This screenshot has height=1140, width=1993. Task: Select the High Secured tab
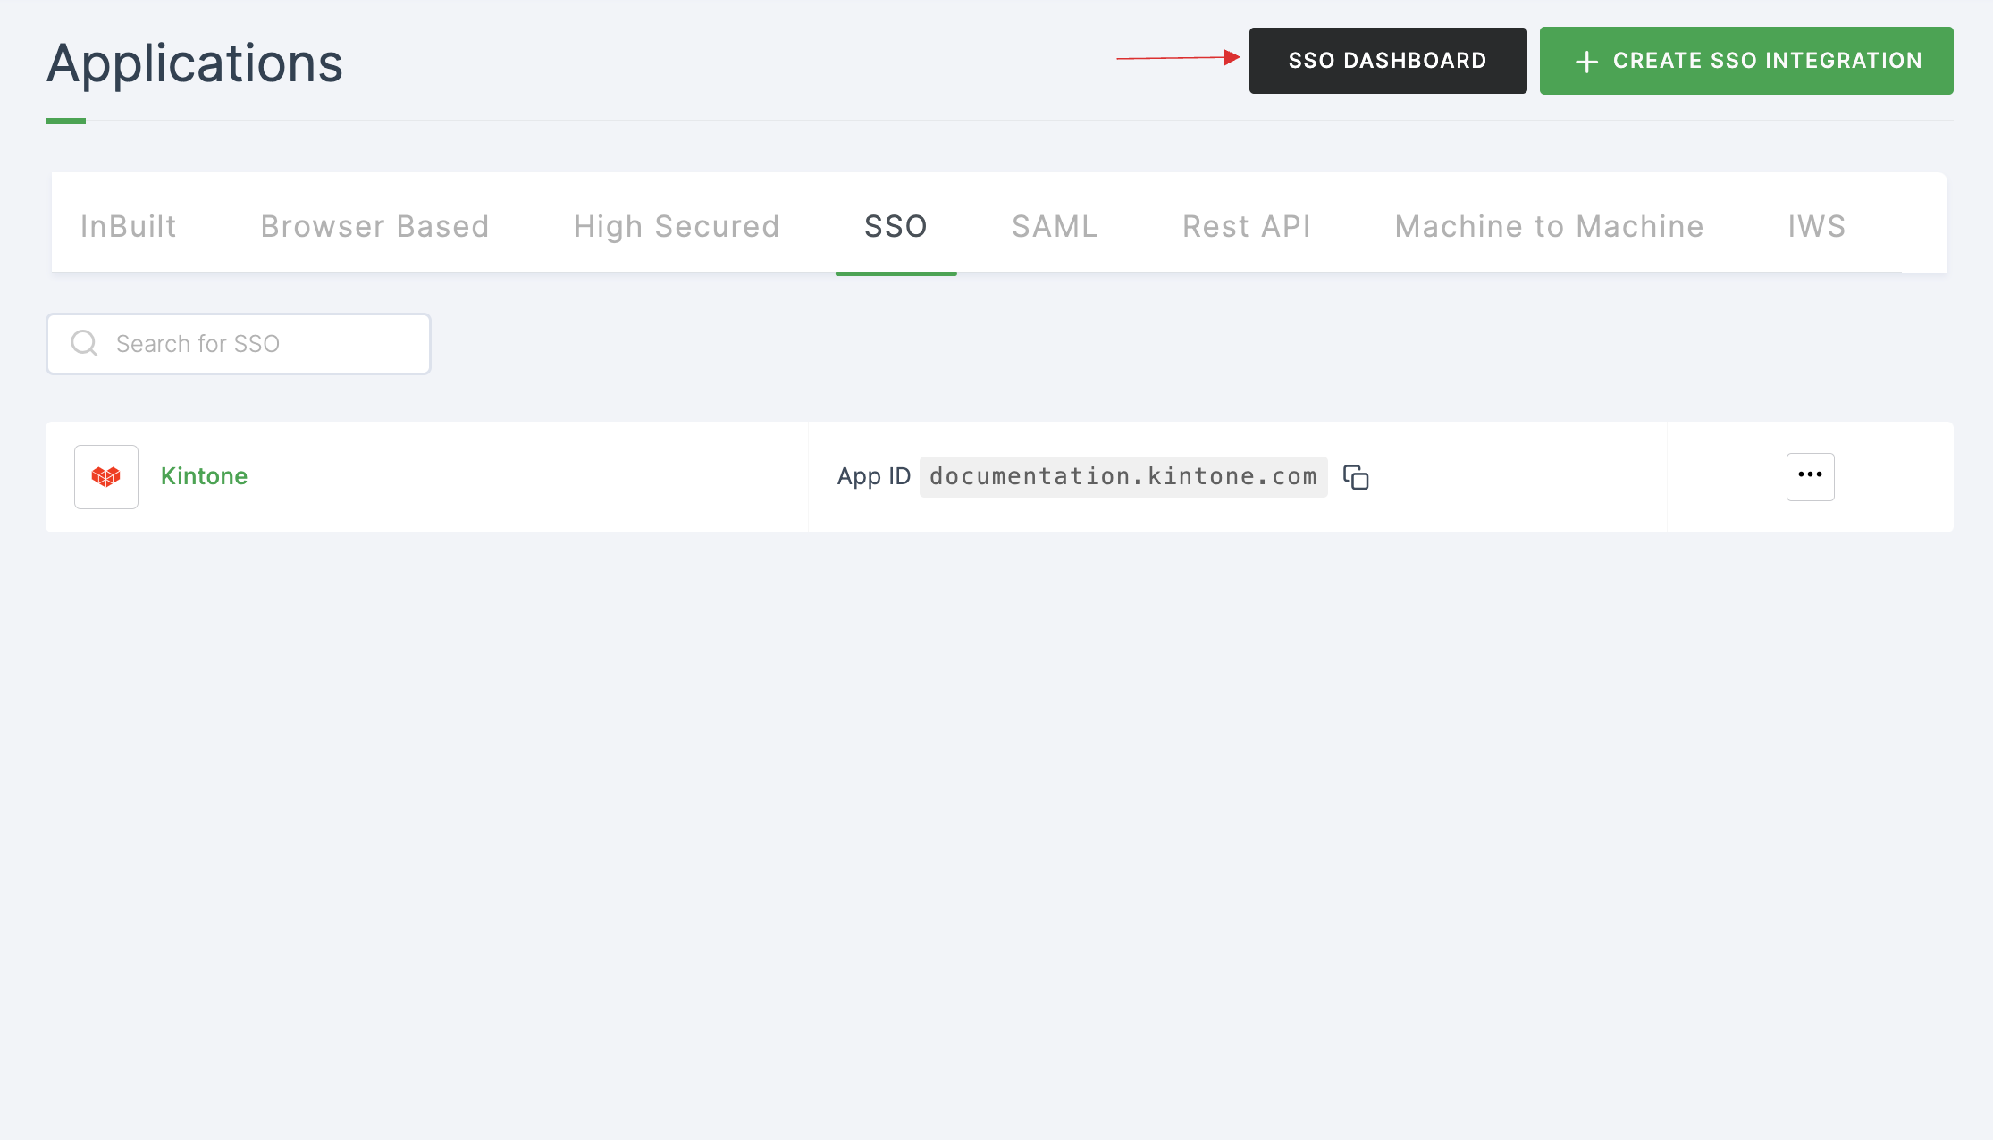(x=677, y=224)
